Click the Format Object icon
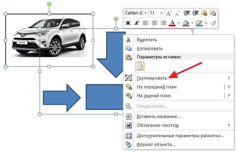This screenshot has height=152, width=237. [x=129, y=144]
